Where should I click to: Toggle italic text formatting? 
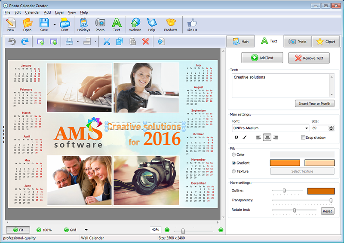pos(245,137)
